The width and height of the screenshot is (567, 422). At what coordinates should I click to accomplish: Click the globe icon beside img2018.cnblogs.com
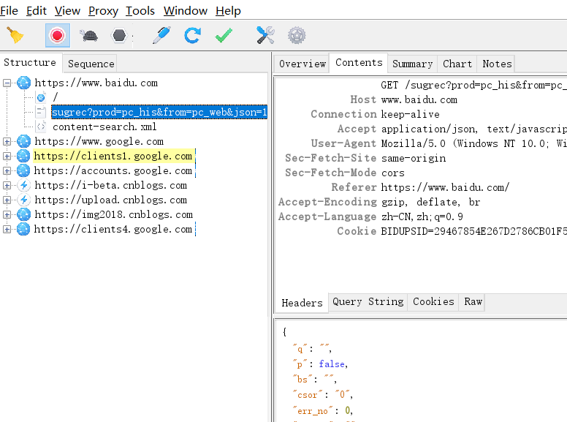[x=24, y=214]
